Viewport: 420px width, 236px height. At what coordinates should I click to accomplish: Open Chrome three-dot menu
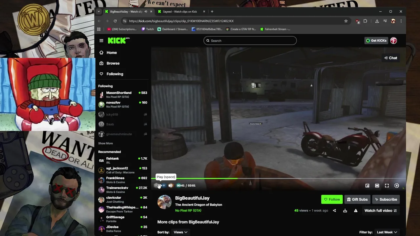point(401,21)
